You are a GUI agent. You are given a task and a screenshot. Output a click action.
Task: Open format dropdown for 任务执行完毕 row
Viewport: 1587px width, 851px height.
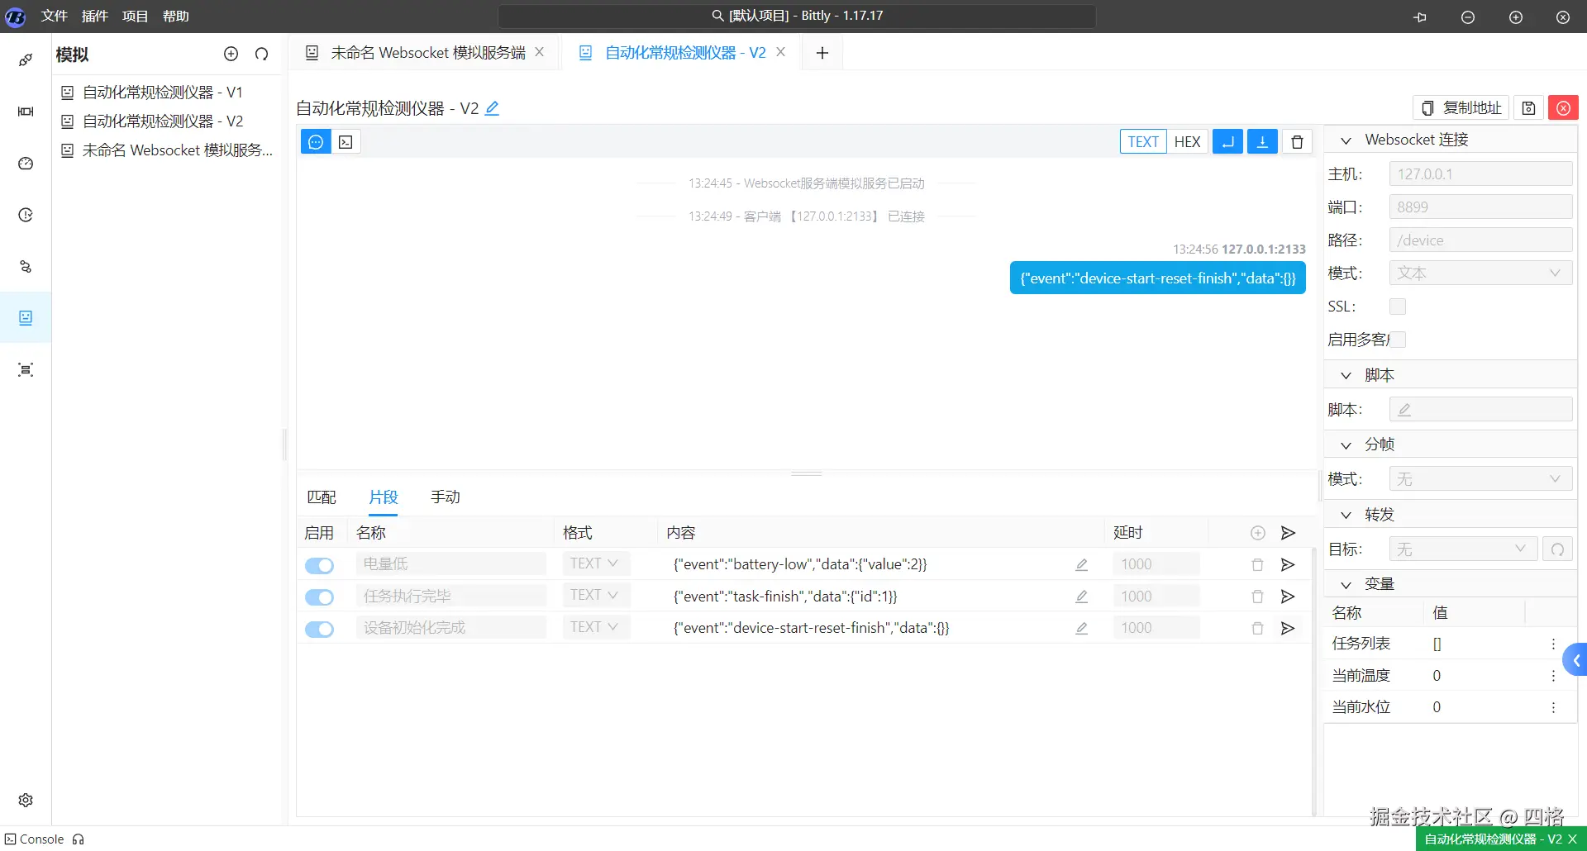coord(595,595)
